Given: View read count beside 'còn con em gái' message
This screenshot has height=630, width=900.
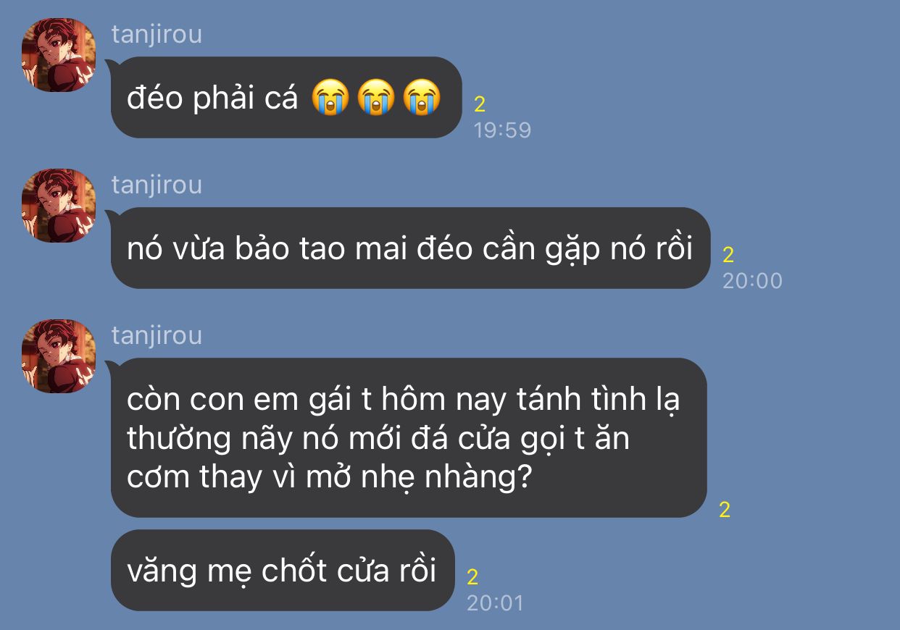Looking at the screenshot, I should pyautogui.click(x=725, y=510).
